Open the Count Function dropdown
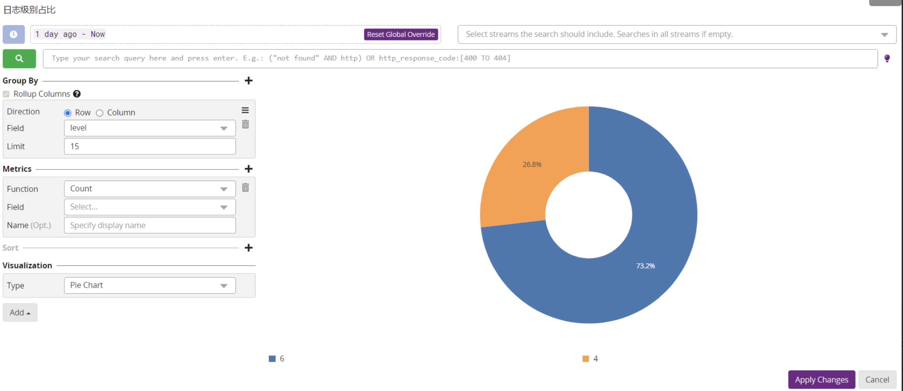 [150, 189]
